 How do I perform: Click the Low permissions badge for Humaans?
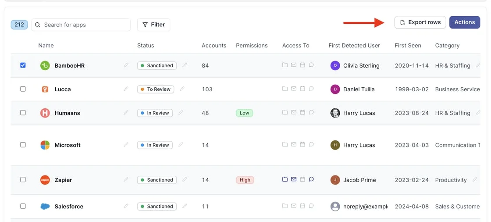[x=245, y=113]
